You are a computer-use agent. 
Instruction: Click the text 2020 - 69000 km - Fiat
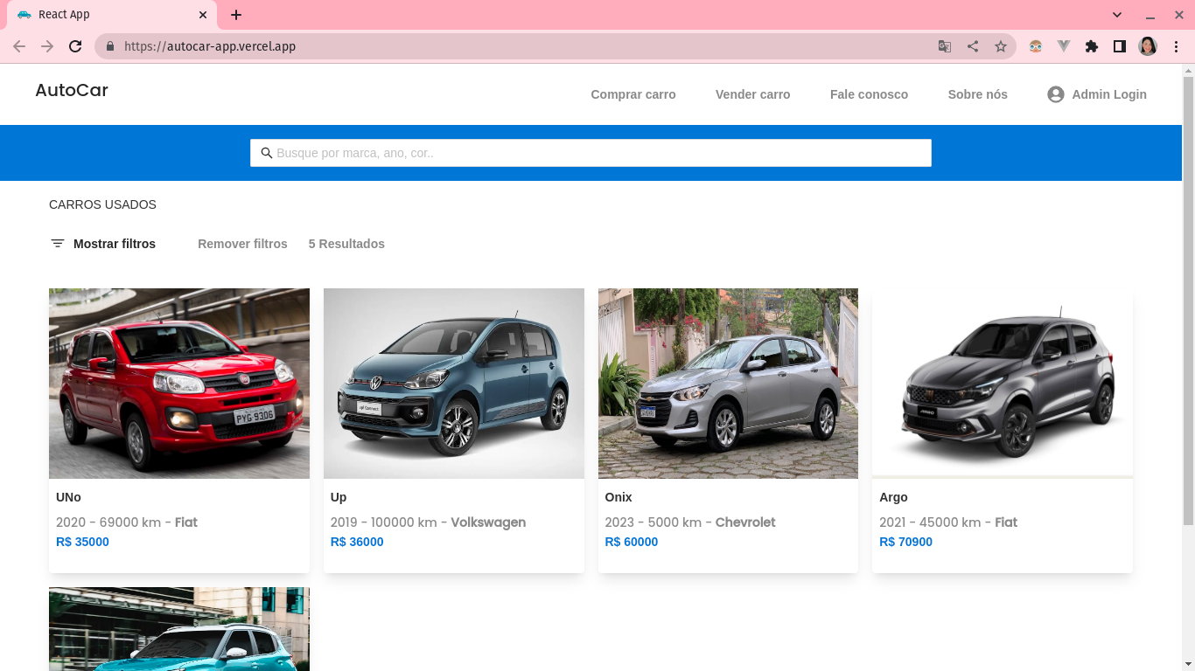pos(127,522)
